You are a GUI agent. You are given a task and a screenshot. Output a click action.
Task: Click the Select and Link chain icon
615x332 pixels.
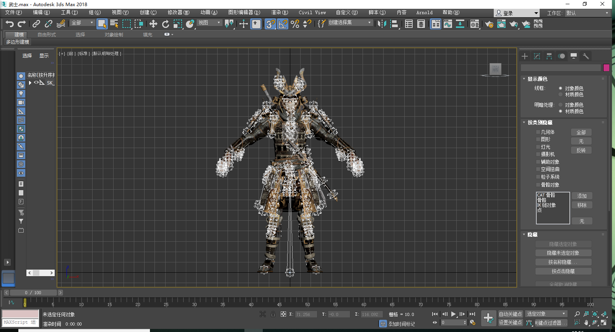(x=36, y=24)
